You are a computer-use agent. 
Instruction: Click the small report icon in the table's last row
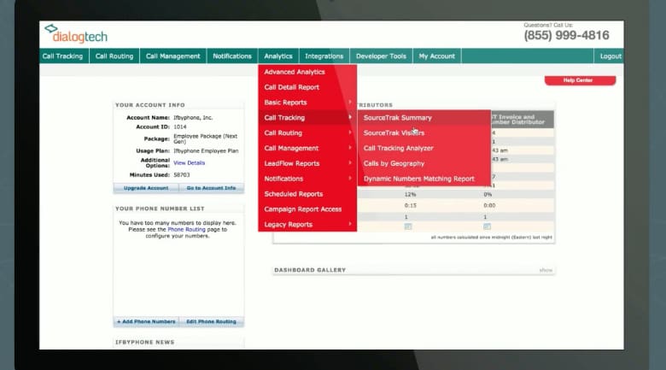407,226
